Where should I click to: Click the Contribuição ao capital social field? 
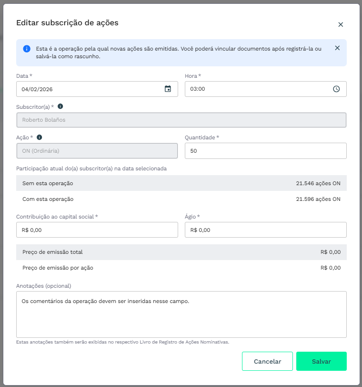coord(97,230)
